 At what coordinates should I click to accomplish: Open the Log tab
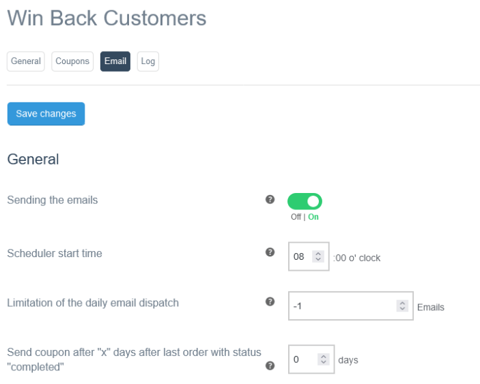[148, 61]
